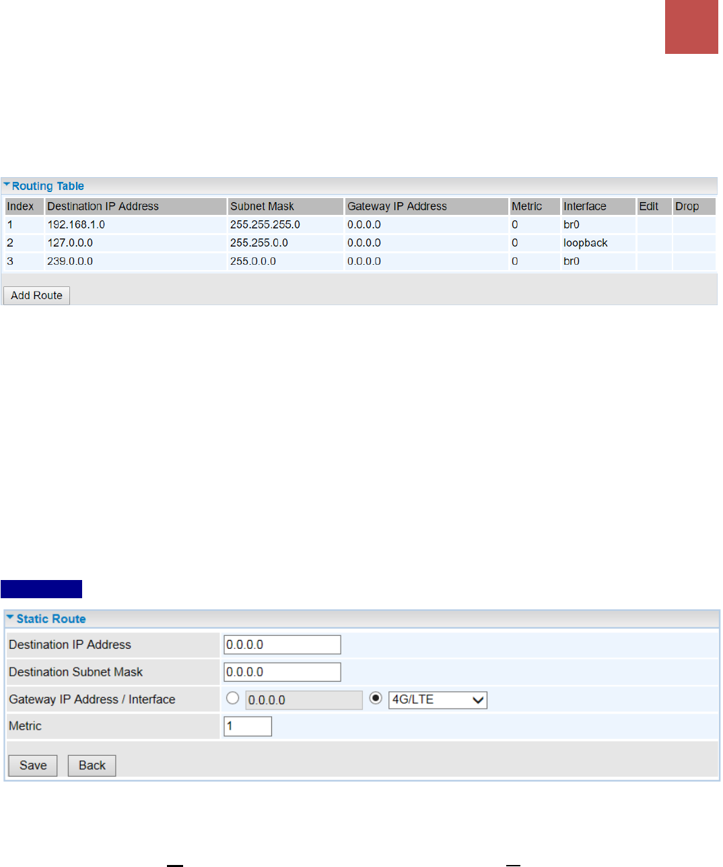Click the Metric label in Static Route

tap(26, 726)
